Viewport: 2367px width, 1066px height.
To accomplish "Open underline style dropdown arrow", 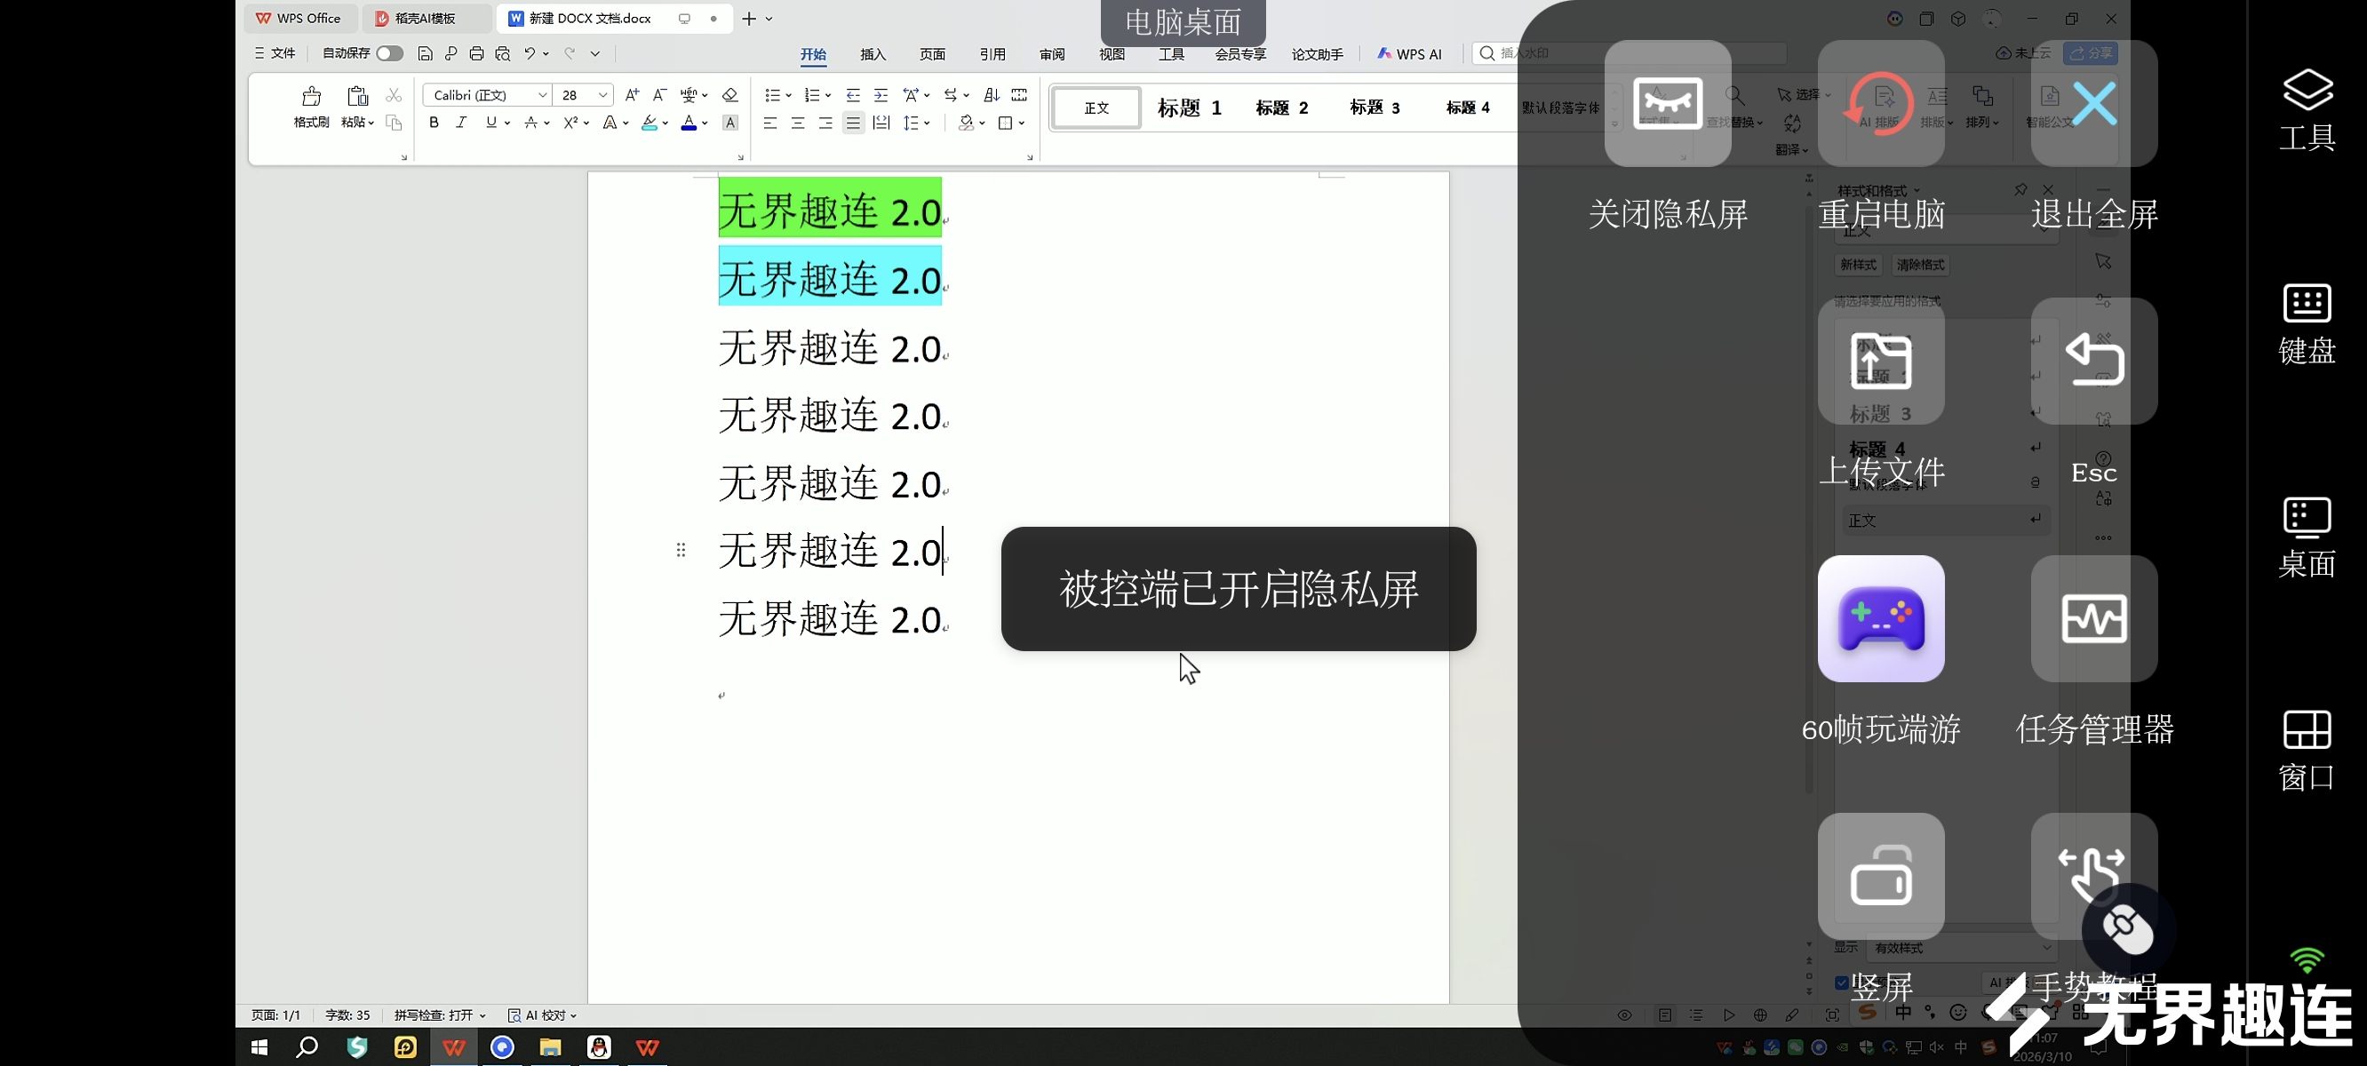I will (506, 123).
